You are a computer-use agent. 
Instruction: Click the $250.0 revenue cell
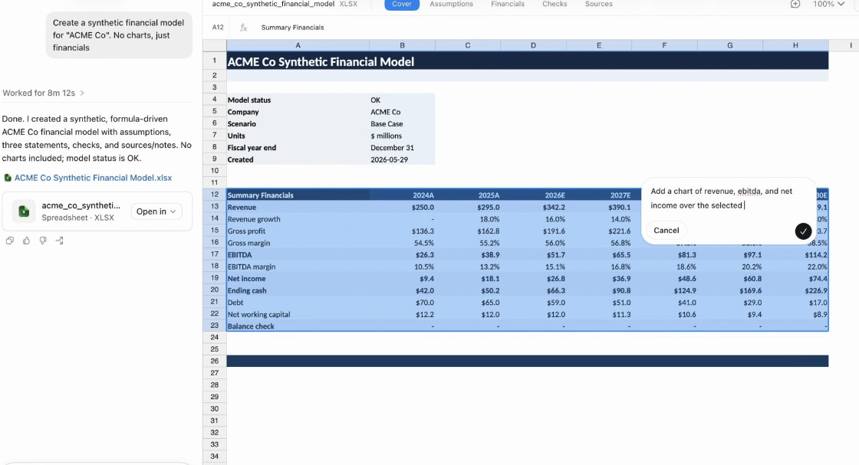coord(402,208)
